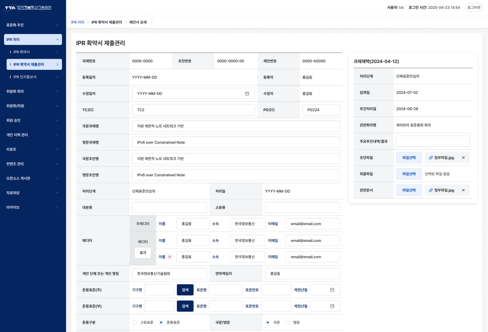Viewport: 488px width, 332px height.
Task: Click the 로그아웃 button
Action: [474, 8]
